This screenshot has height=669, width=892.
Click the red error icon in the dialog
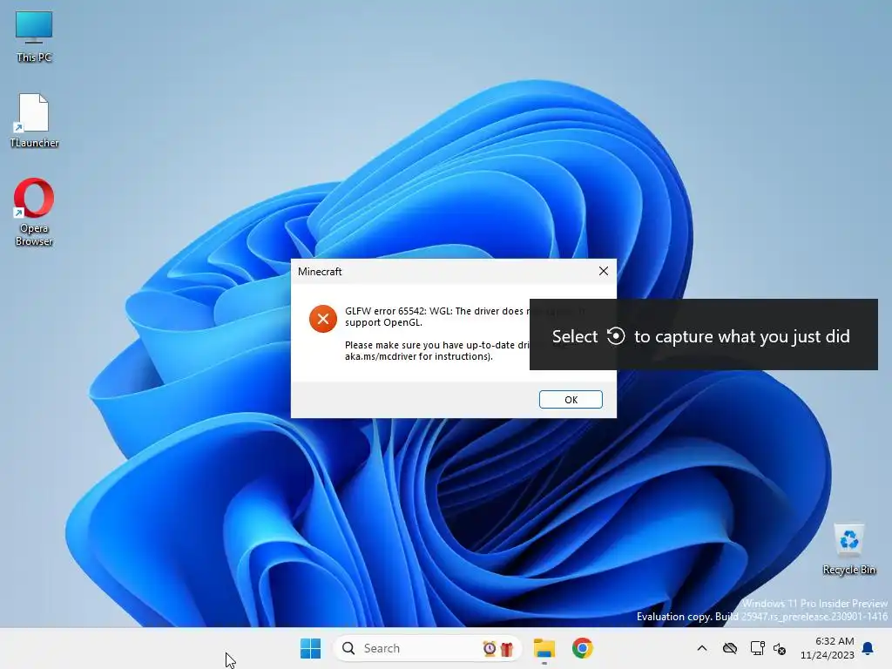point(323,319)
